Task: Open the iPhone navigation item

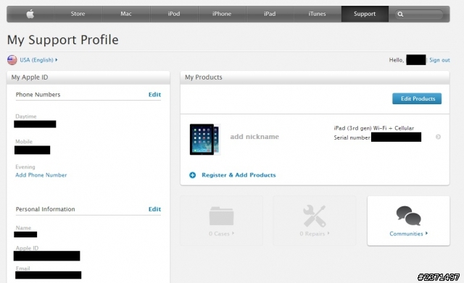Action: pos(222,14)
